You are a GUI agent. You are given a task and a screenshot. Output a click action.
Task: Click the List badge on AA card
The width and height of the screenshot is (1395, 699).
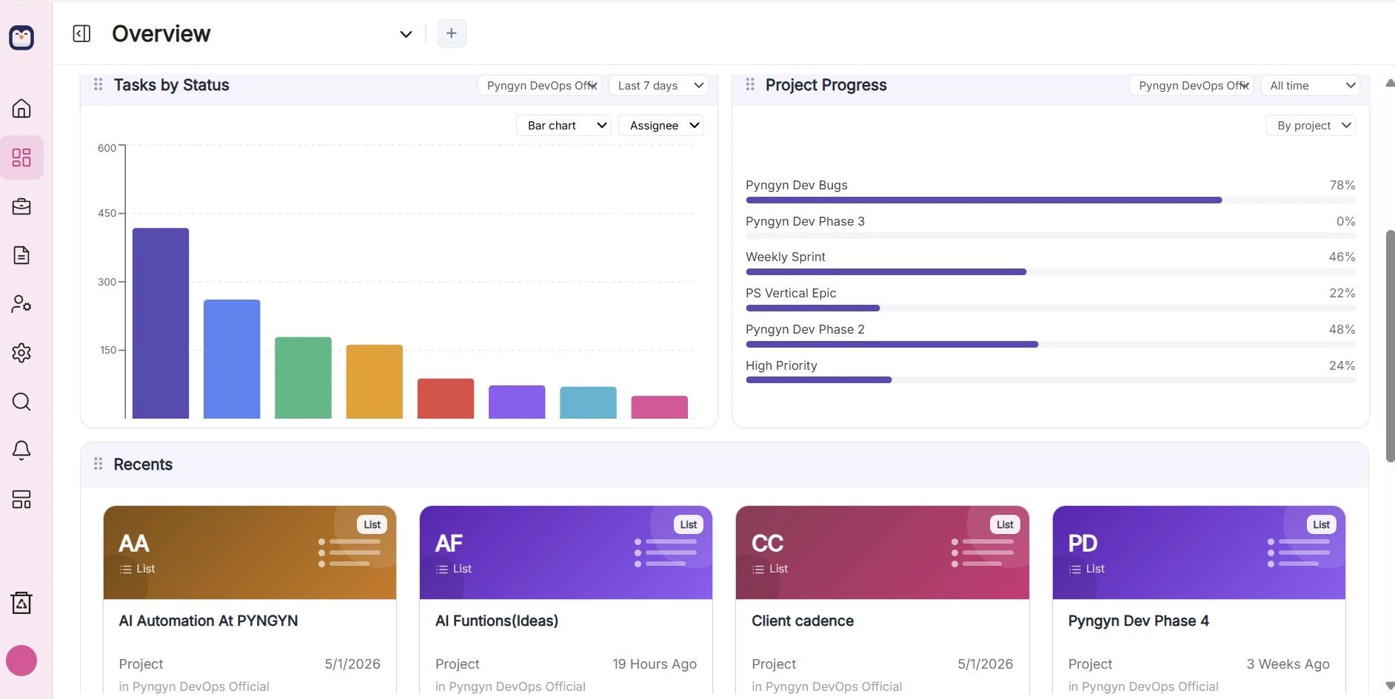tap(372, 524)
